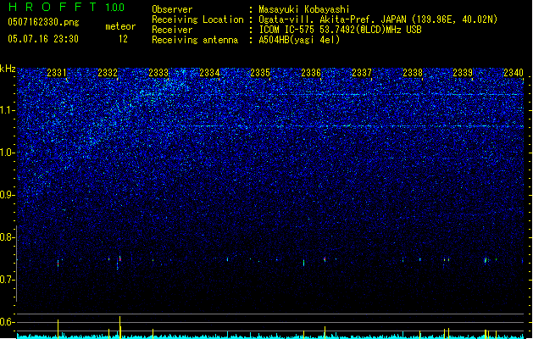Click the 0.9 kHz axis label
The width and height of the screenshot is (533, 339).
(x=7, y=195)
